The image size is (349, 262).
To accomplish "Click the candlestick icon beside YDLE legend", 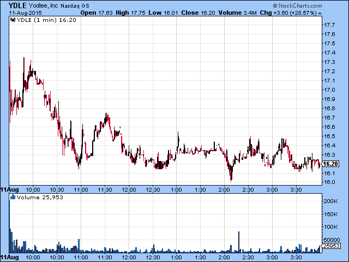I will pos(13,20).
